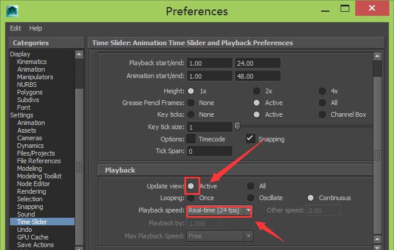The height and width of the screenshot is (250, 394).
Task: Select Files/Projects category
Action: pyautogui.click(x=36, y=153)
